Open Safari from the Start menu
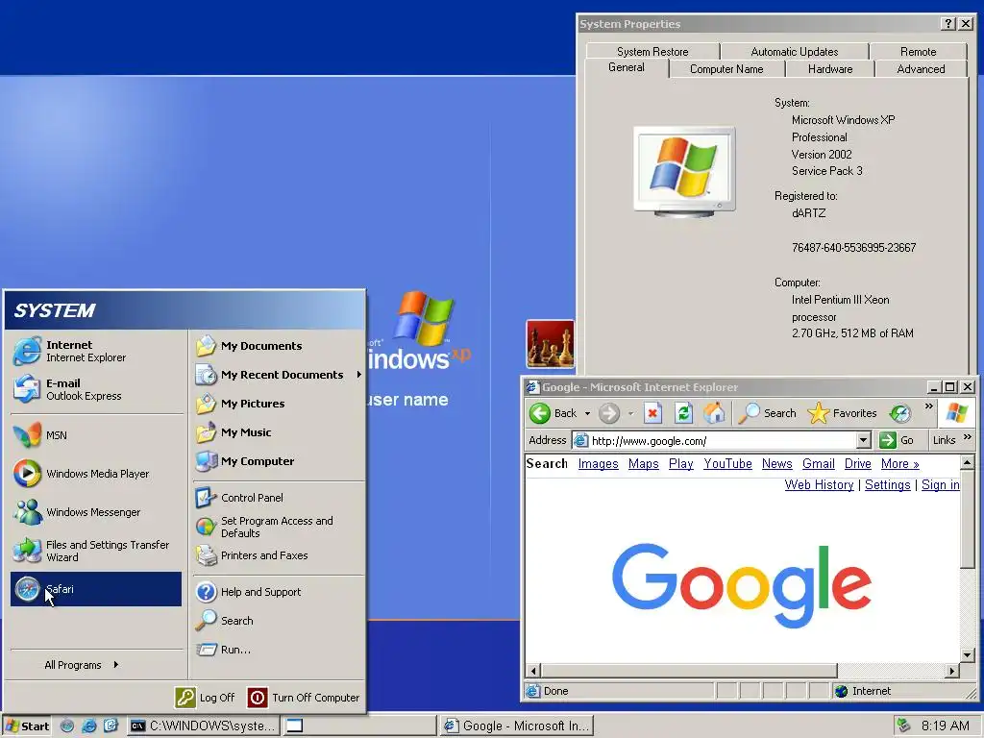The height and width of the screenshot is (738, 984). tap(96, 589)
